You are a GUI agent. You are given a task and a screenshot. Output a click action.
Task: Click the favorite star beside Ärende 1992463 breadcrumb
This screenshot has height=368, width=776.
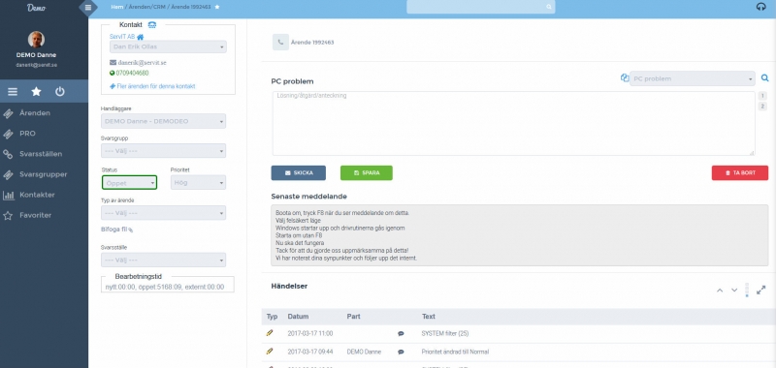[217, 7]
